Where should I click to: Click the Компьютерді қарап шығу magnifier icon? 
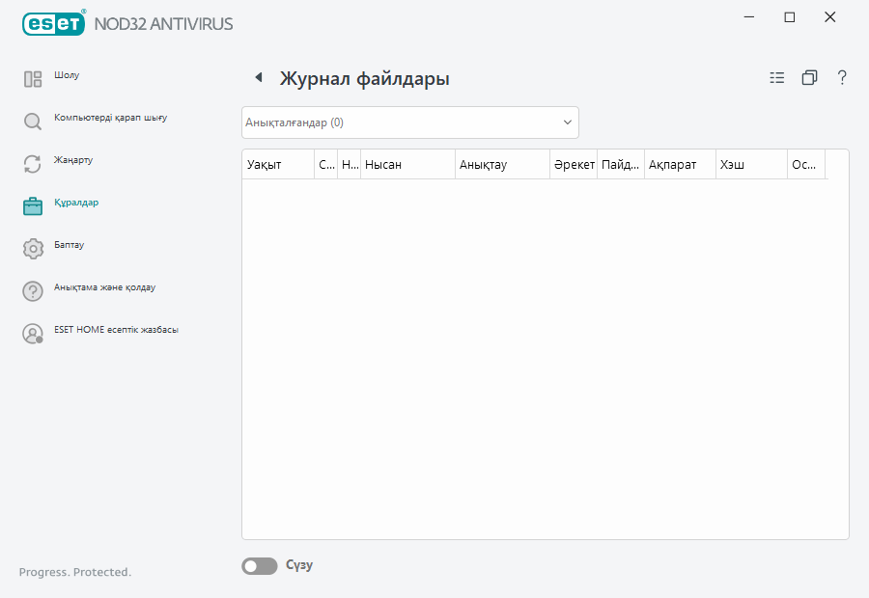(32, 121)
